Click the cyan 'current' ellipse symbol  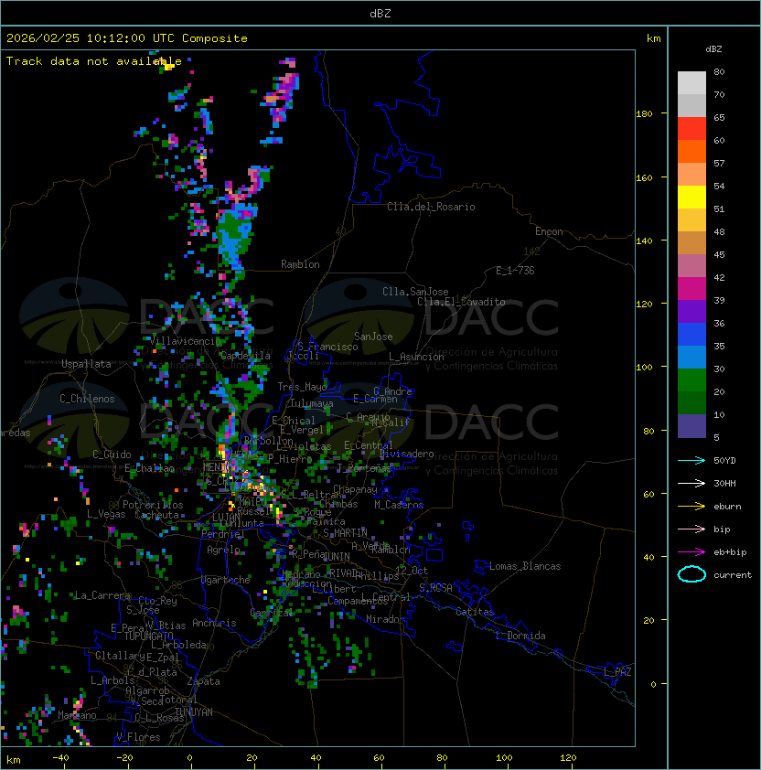click(691, 574)
